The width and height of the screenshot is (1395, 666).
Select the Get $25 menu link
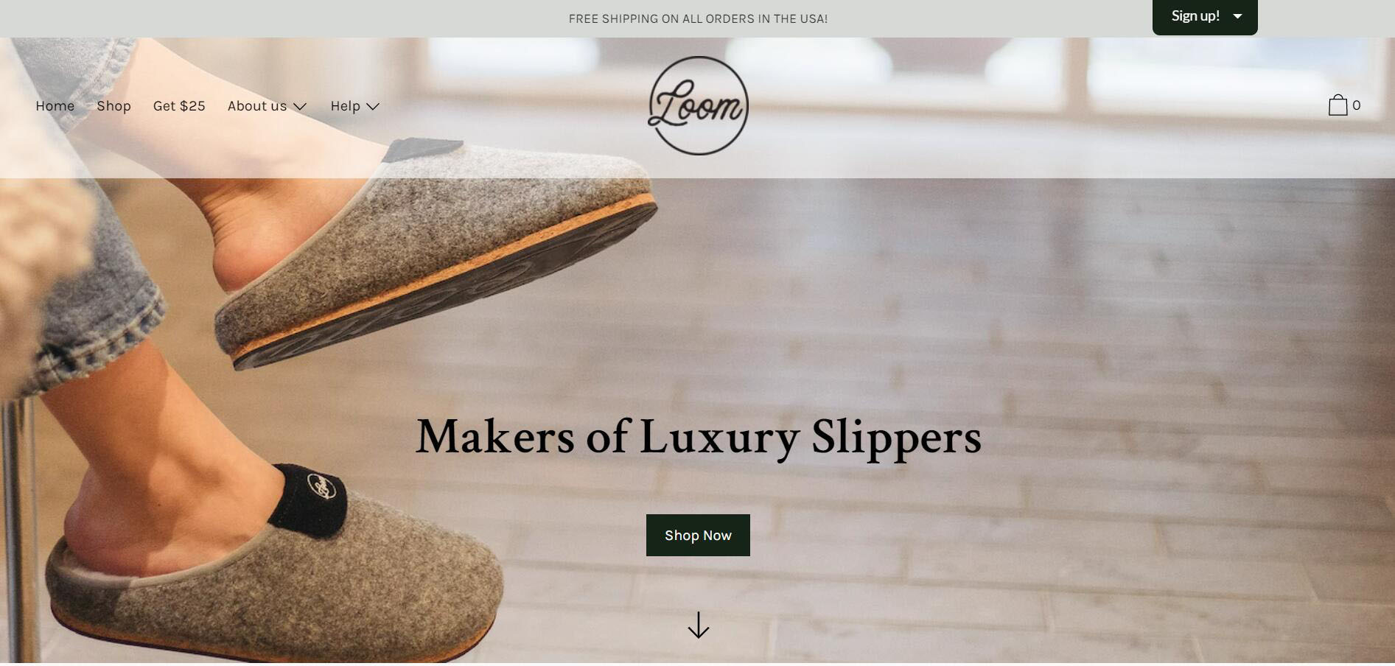[179, 106]
